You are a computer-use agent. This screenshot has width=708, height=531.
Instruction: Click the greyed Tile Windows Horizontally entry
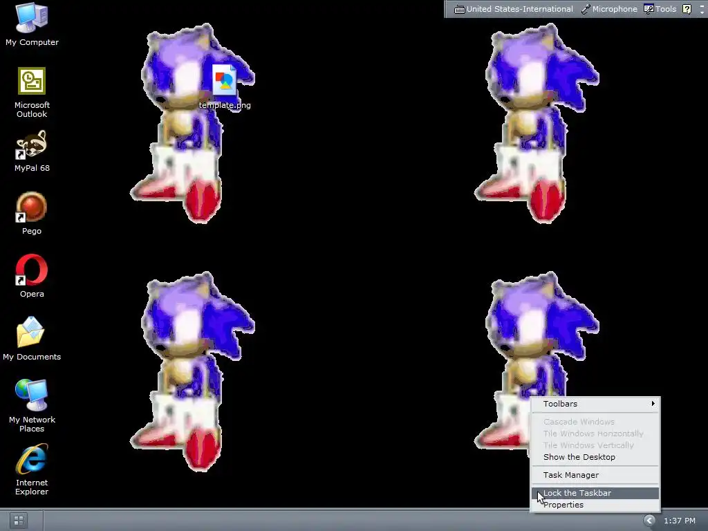pos(595,434)
